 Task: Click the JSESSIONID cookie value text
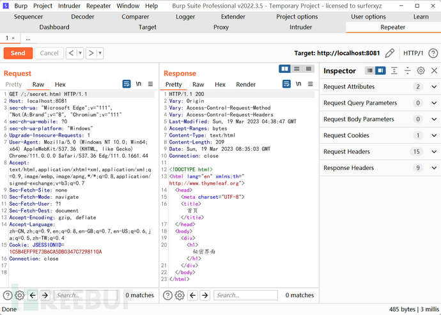coord(56,252)
